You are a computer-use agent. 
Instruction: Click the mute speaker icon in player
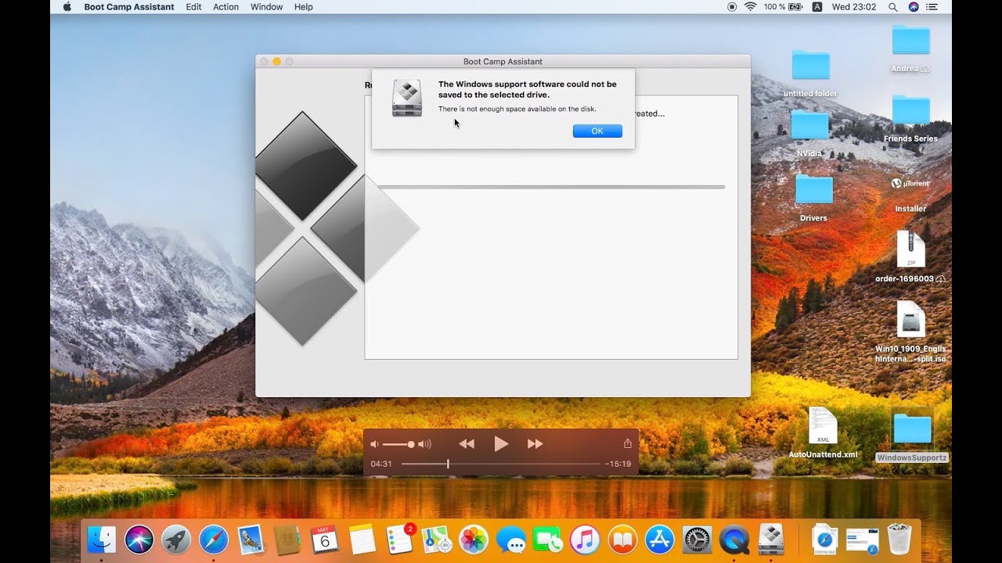click(x=374, y=444)
